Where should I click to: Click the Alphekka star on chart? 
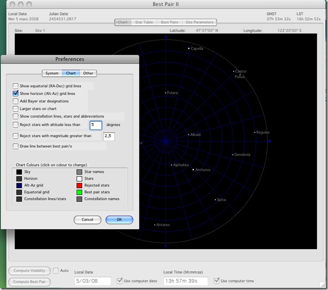pyautogui.click(x=171, y=165)
